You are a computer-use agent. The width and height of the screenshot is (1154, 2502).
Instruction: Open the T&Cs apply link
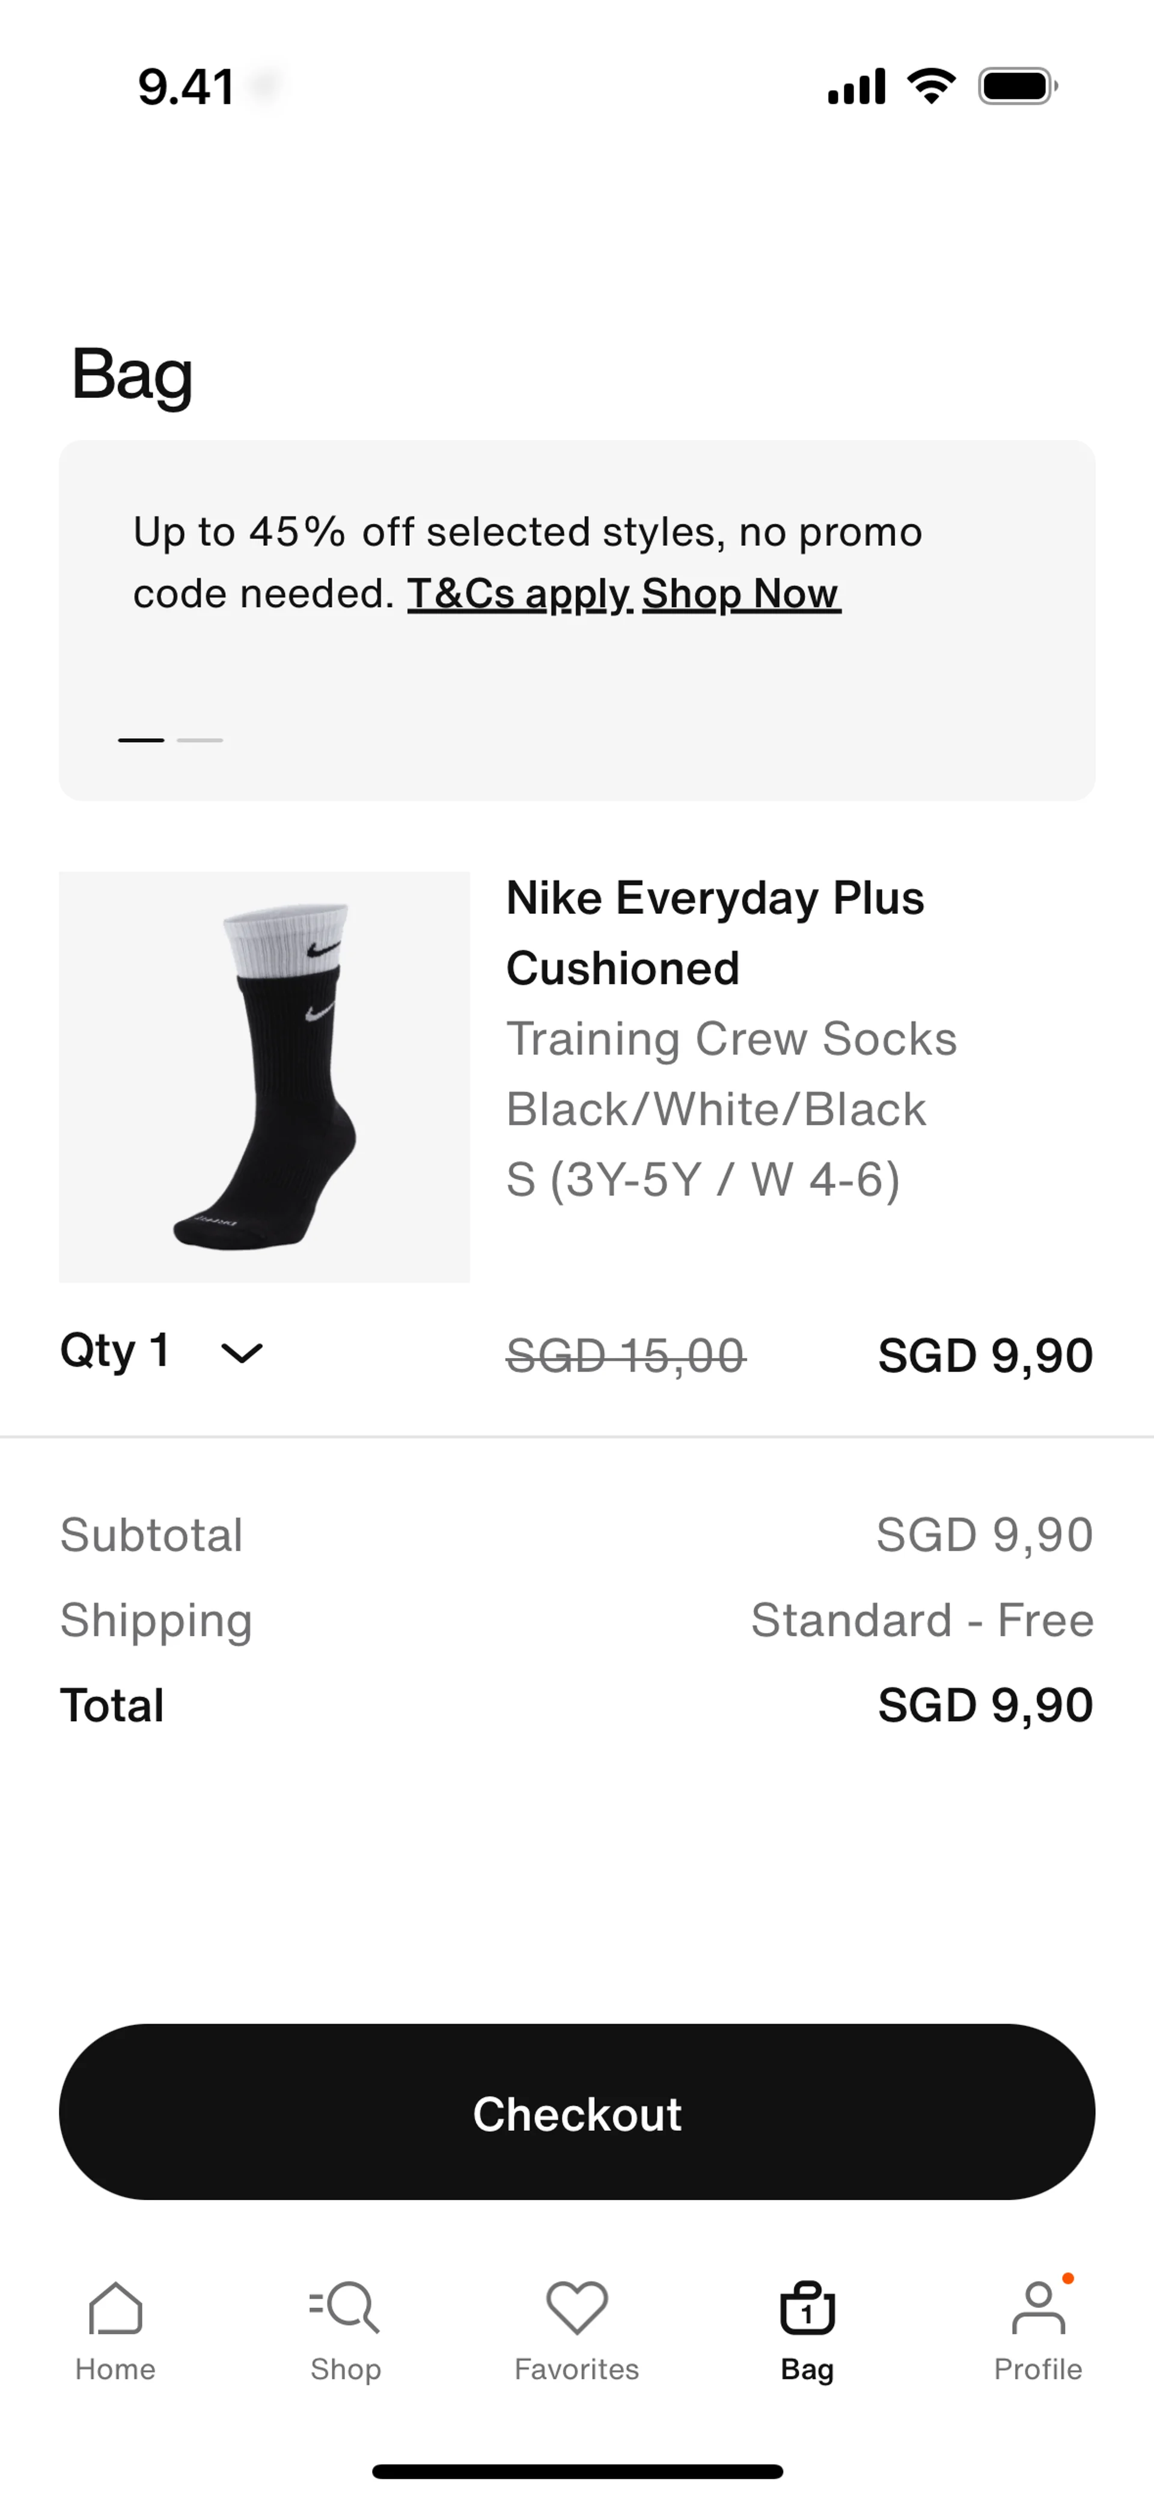[520, 593]
